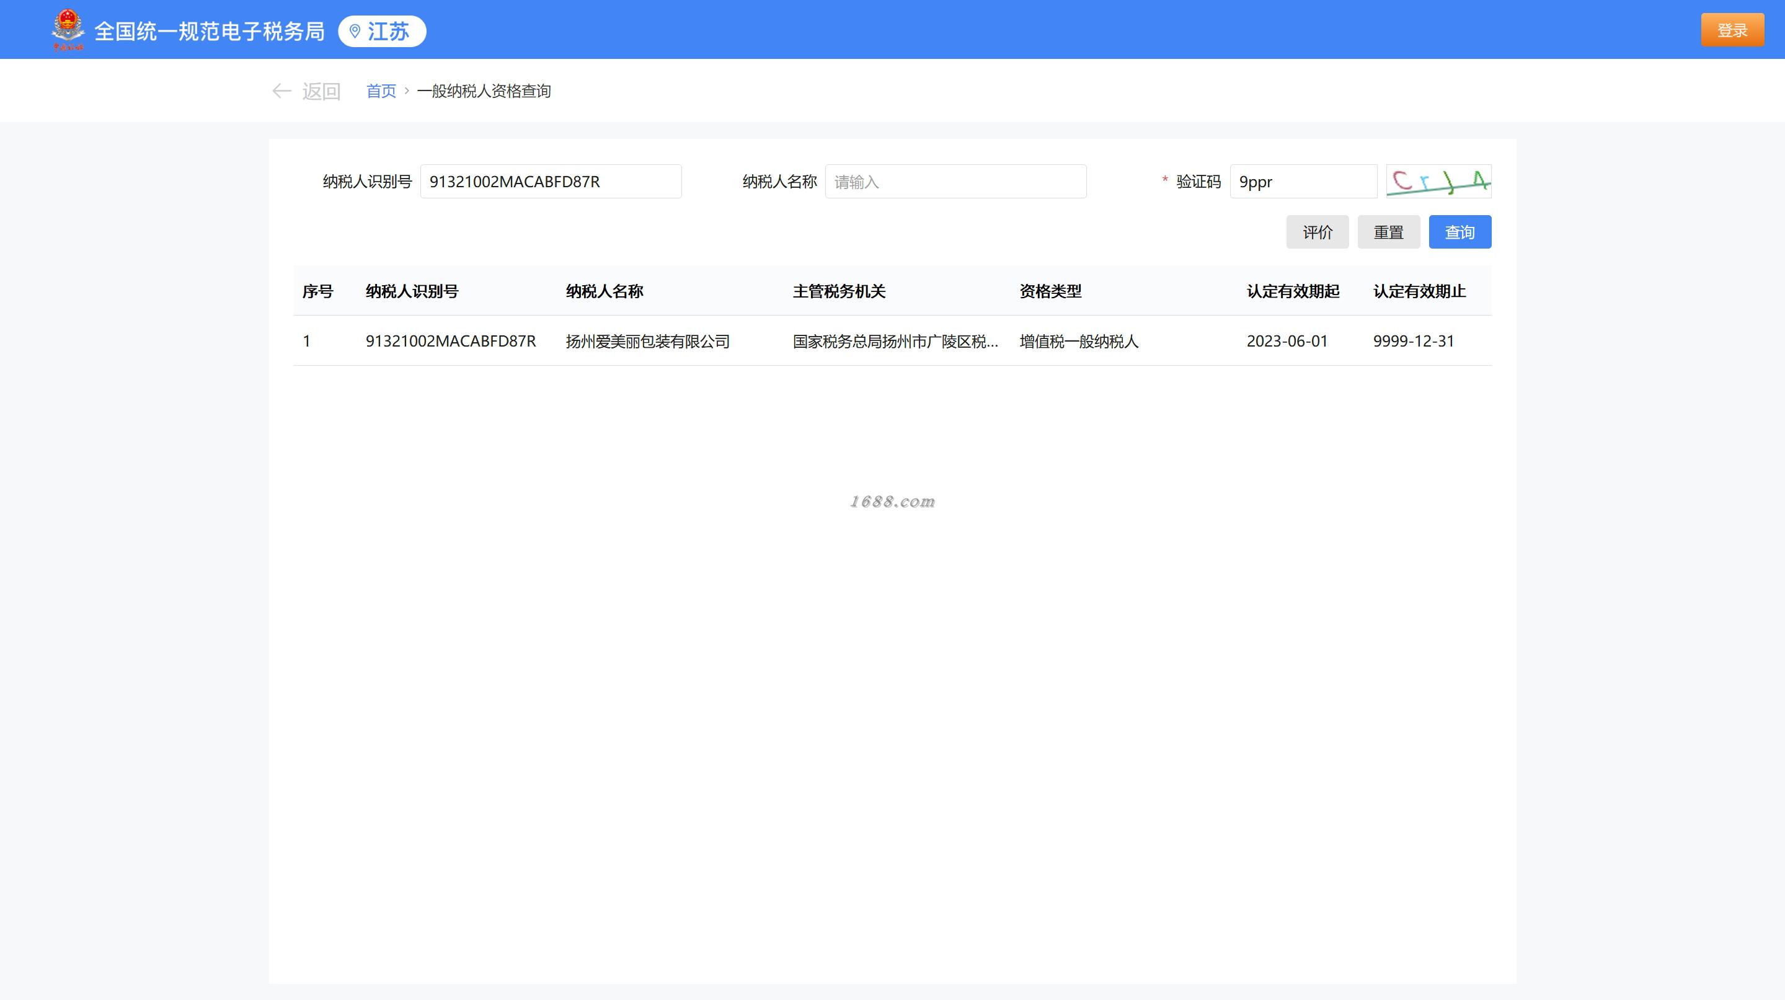Select the result row 扬州爱美丽包装有限公司

(647, 341)
